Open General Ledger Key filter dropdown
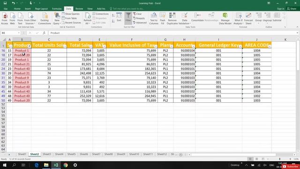Screen dimensions: 300x169 pyautogui.click(x=240, y=46)
